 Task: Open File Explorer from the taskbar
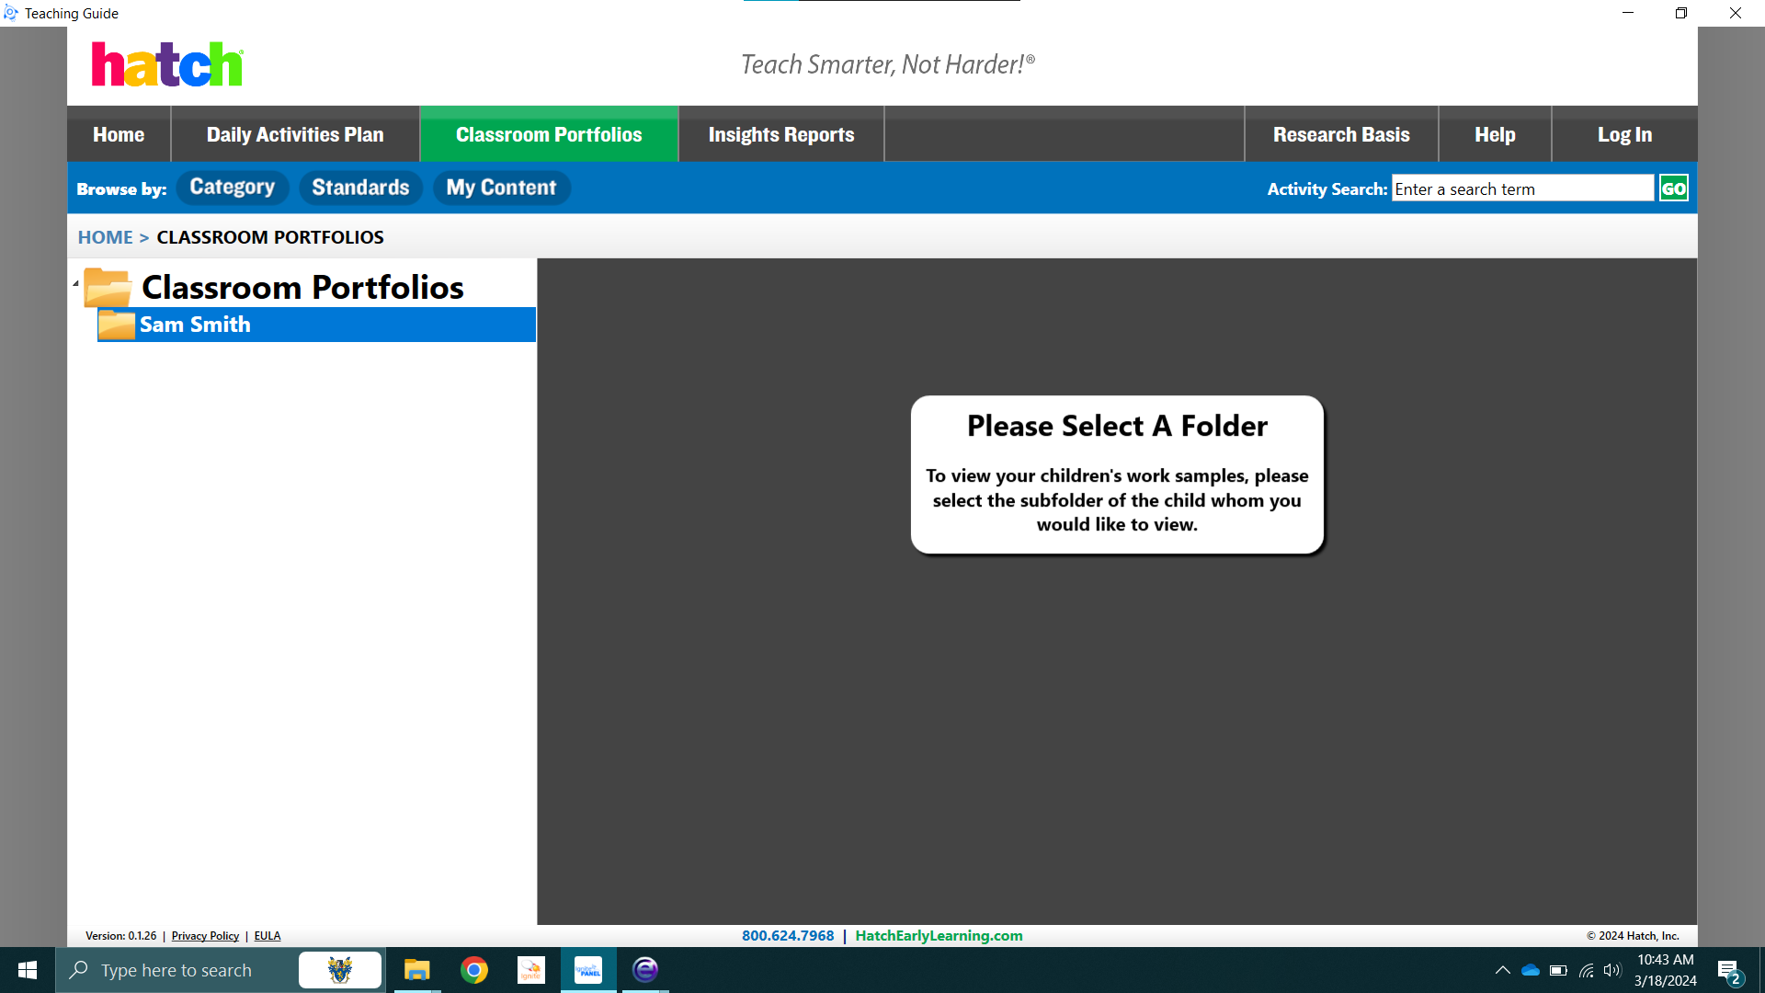click(x=416, y=970)
